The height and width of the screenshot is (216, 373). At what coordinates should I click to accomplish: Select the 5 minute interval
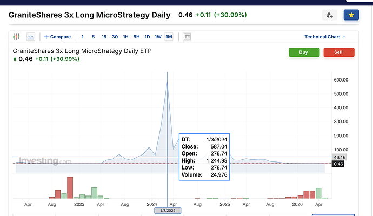93,37
